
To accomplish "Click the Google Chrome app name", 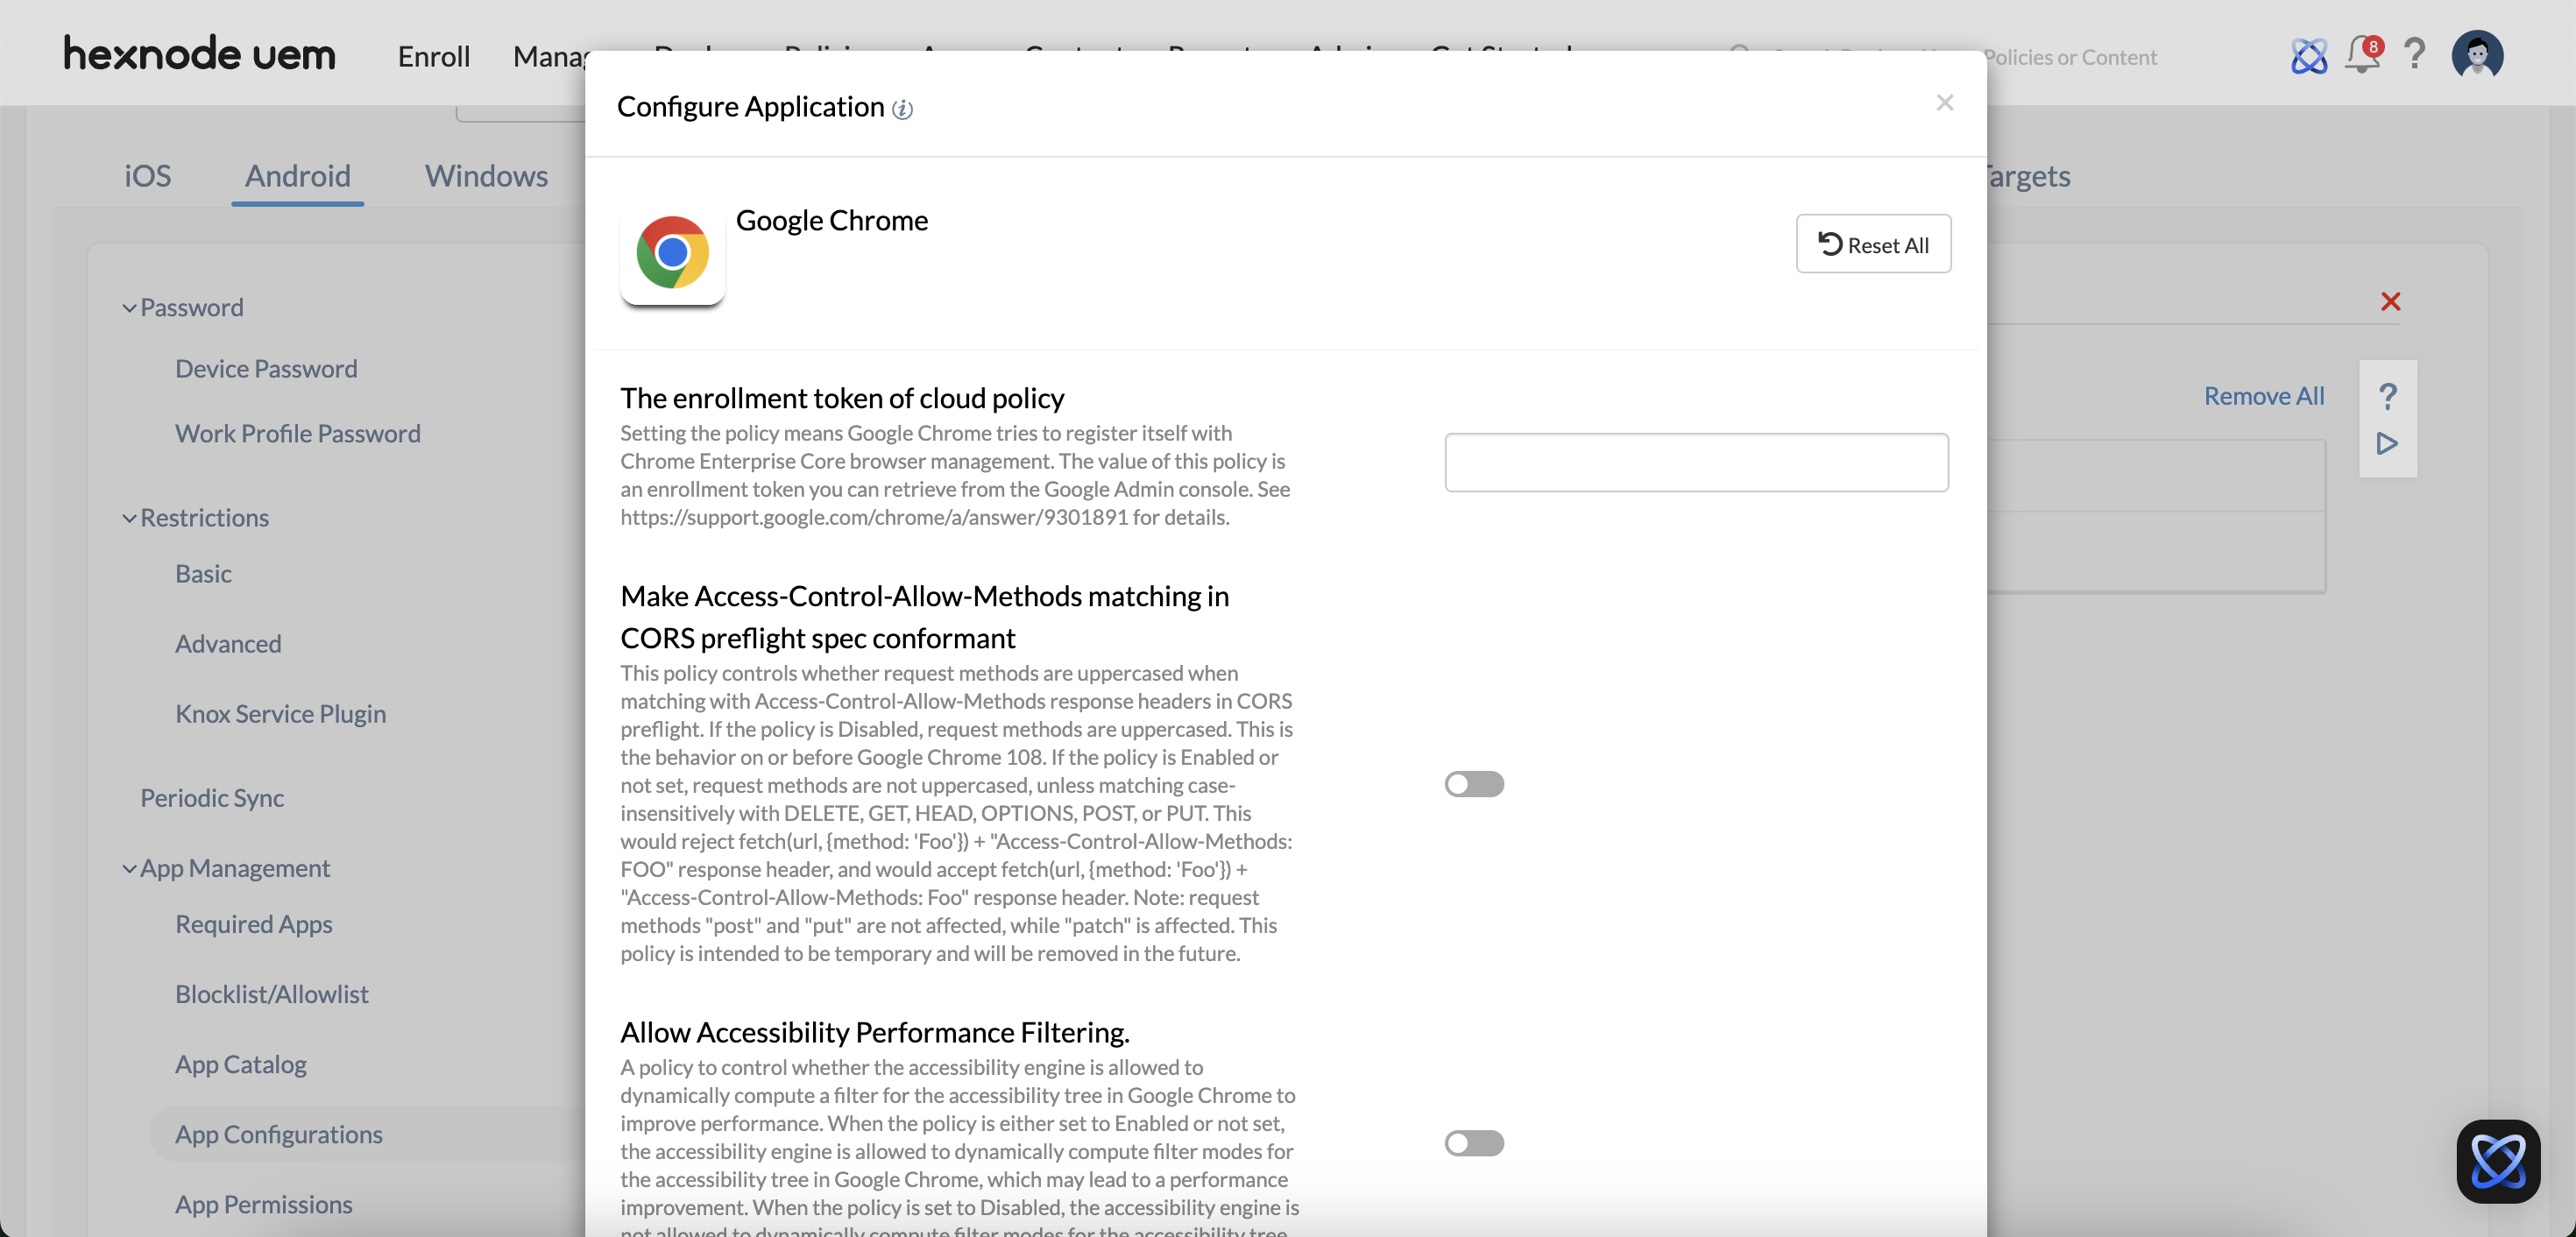I will pos(832,220).
